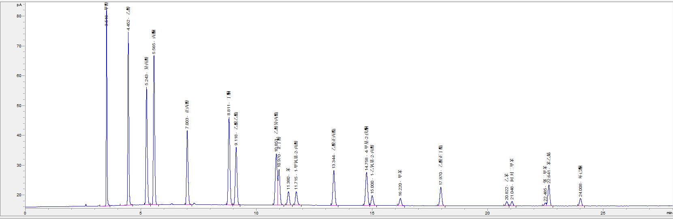
Task: Click the 9.118 乙酸乙酯 peak label
Action: click(x=236, y=129)
